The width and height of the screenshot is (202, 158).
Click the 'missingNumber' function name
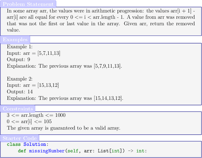[x=47, y=151]
